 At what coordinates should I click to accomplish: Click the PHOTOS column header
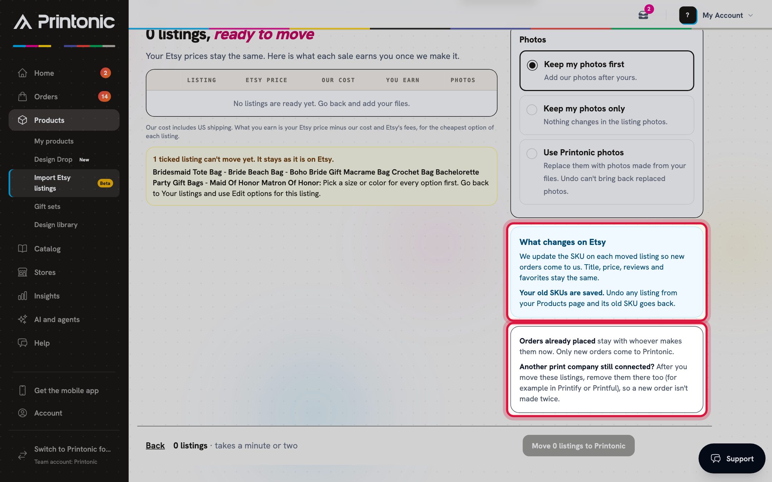point(463,80)
